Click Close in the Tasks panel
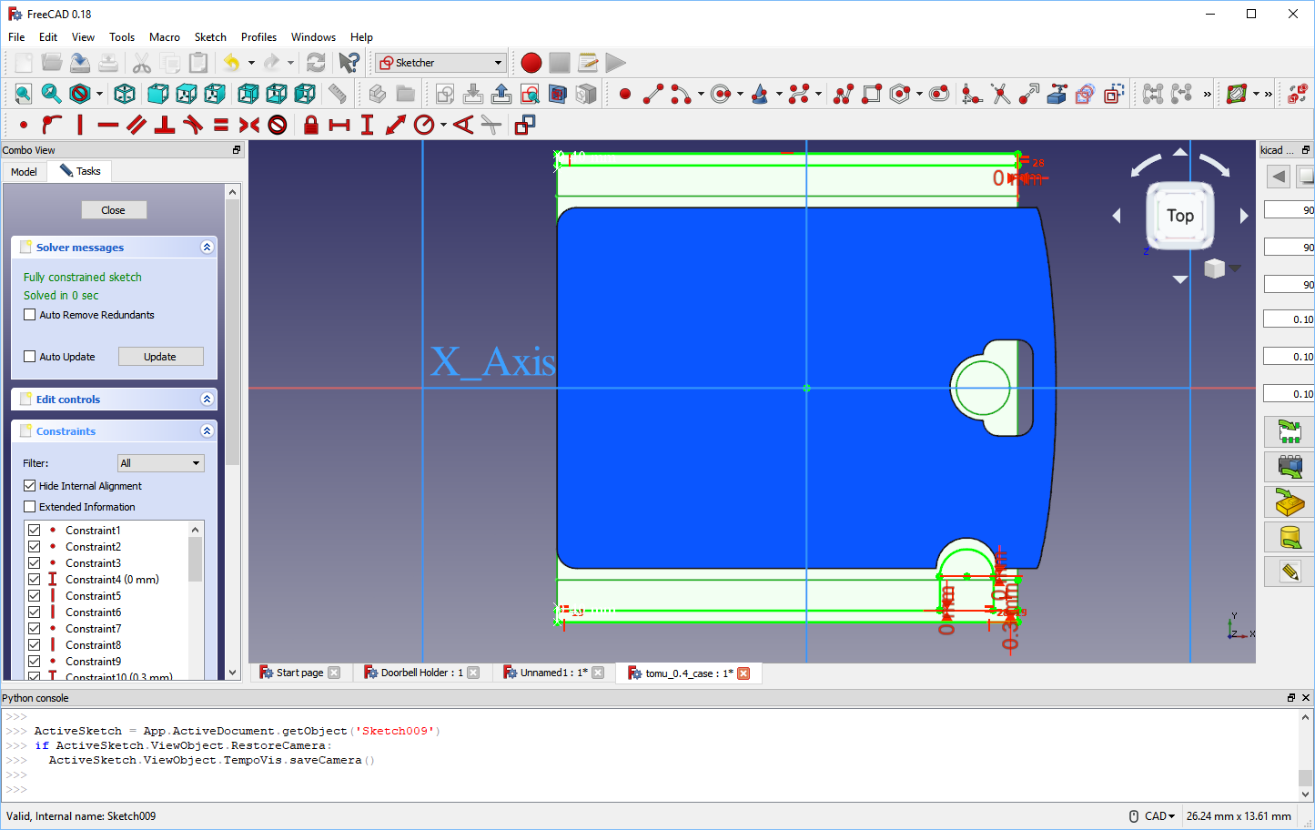Screen dimensions: 1315x830 (114, 209)
